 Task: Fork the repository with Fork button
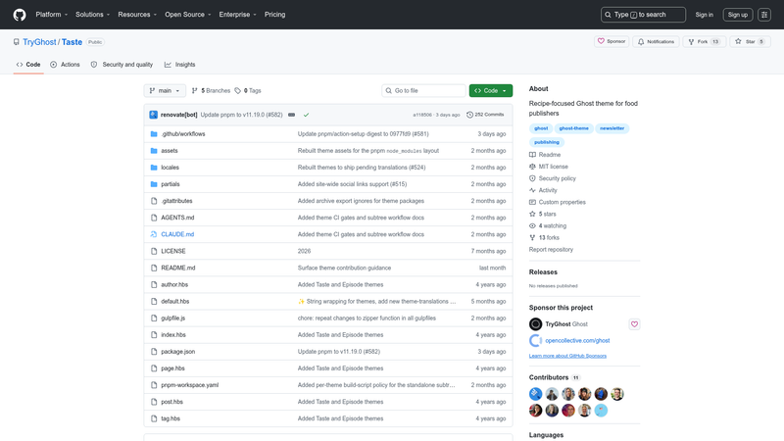tap(704, 41)
